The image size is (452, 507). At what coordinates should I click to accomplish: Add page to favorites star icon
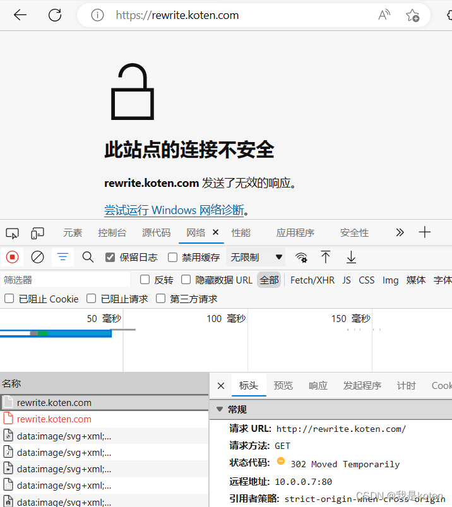coord(413,15)
